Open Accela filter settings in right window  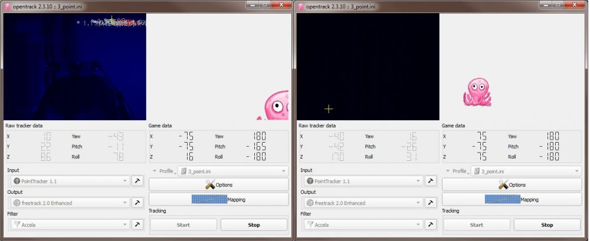tap(431, 225)
